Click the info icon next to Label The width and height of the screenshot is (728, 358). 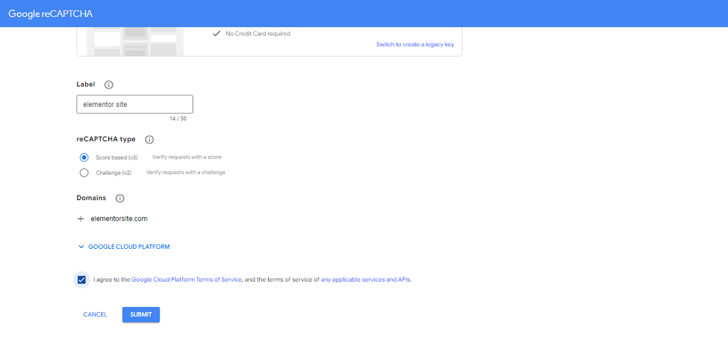pos(109,85)
